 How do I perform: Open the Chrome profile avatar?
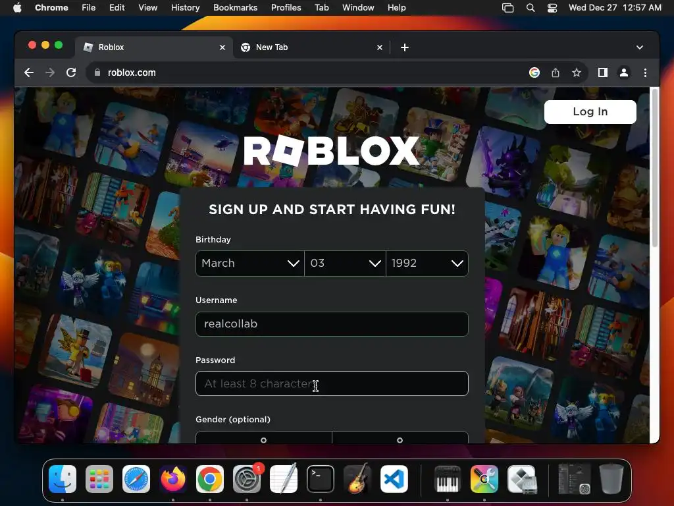coord(624,72)
